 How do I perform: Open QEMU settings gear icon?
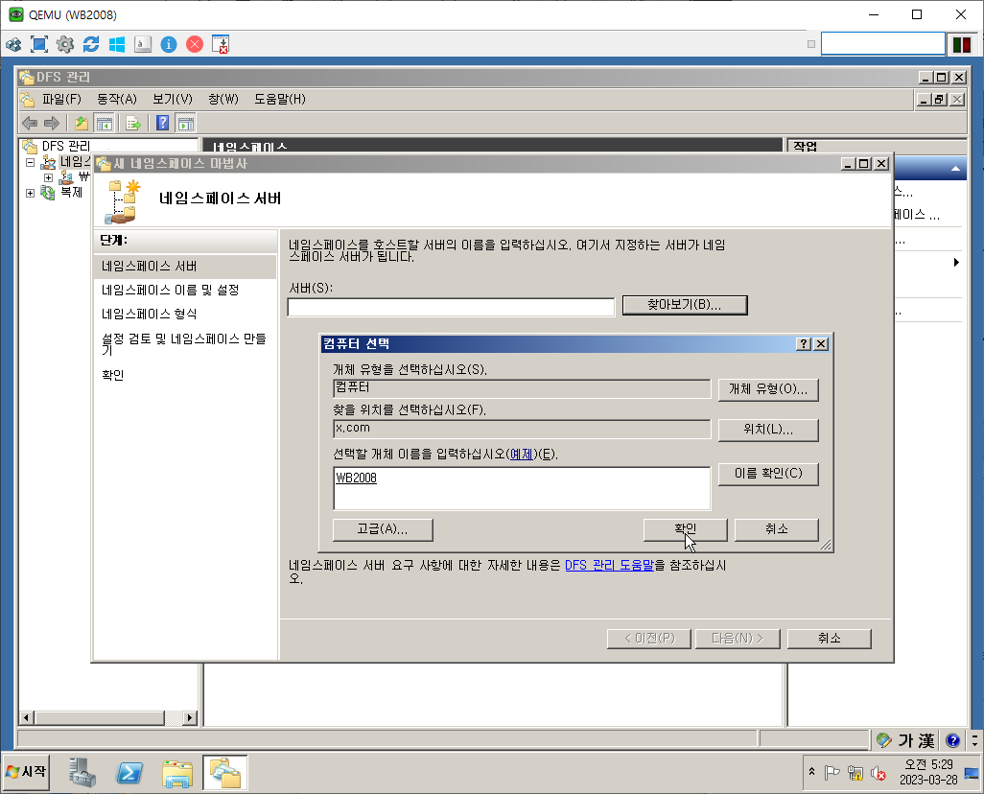[x=64, y=44]
